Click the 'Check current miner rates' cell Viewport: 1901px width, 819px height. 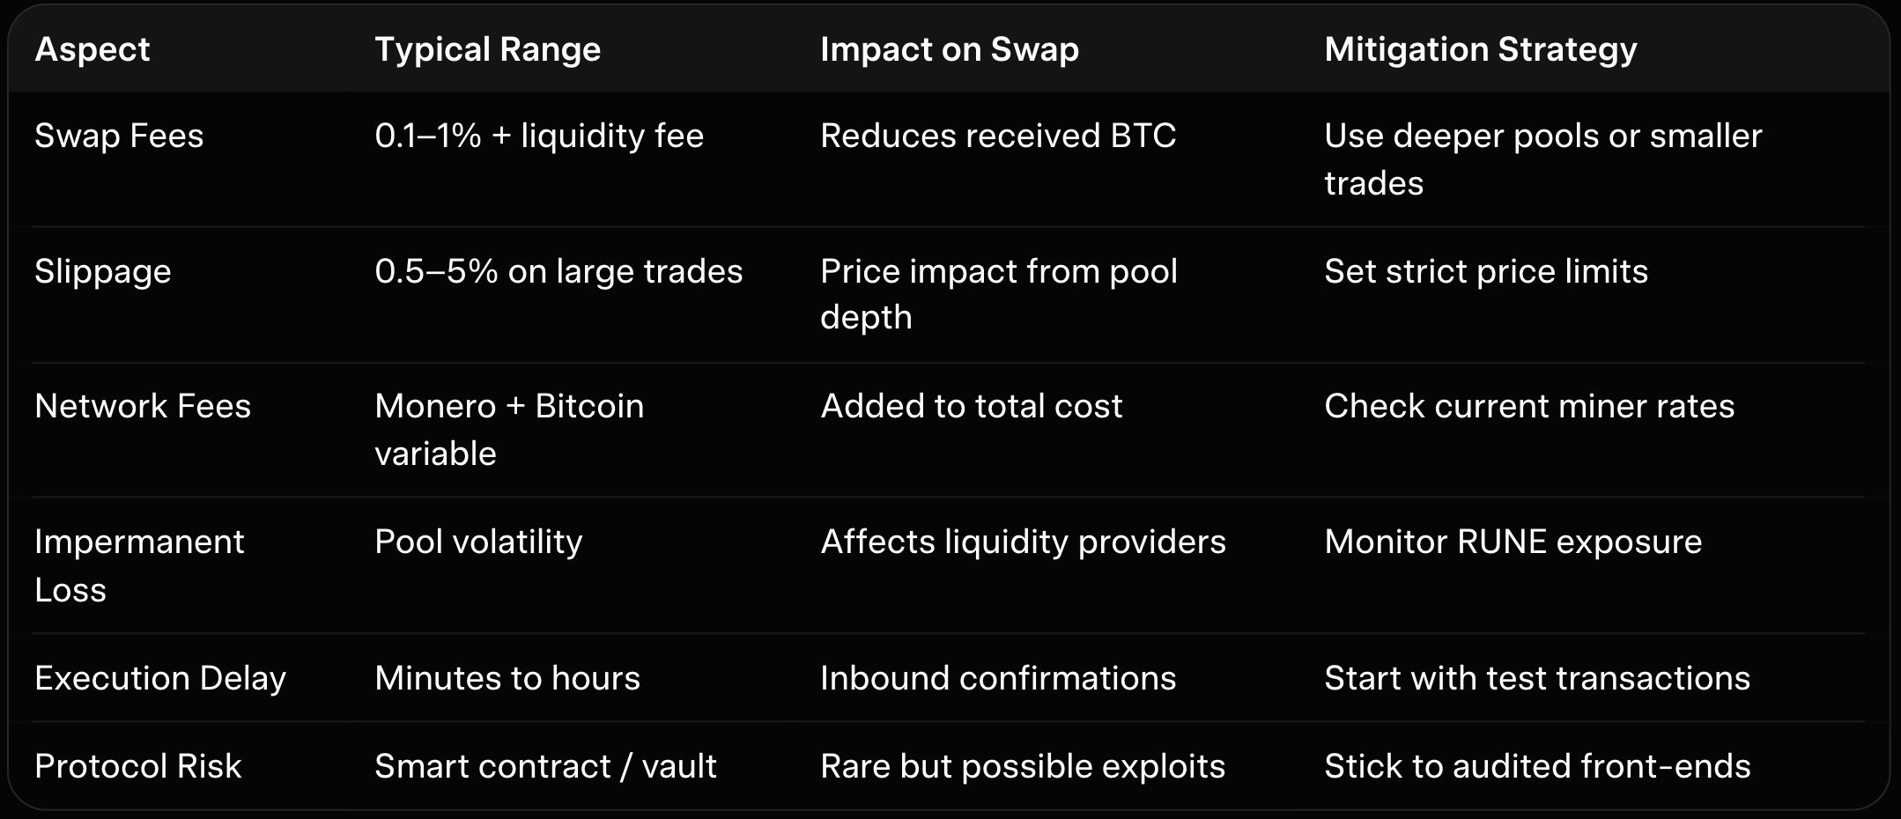coord(1528,406)
